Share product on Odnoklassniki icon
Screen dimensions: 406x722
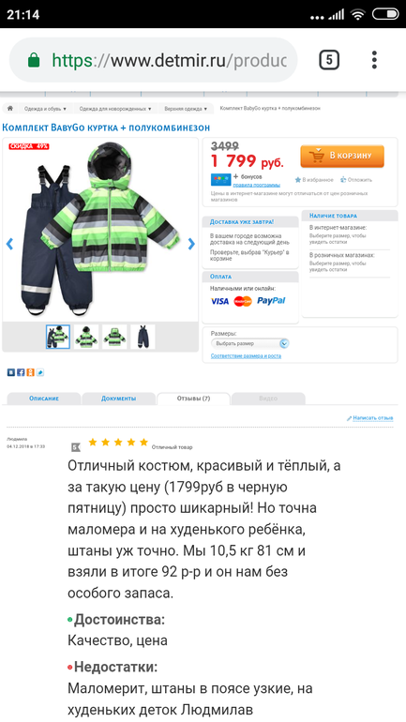coord(30,372)
